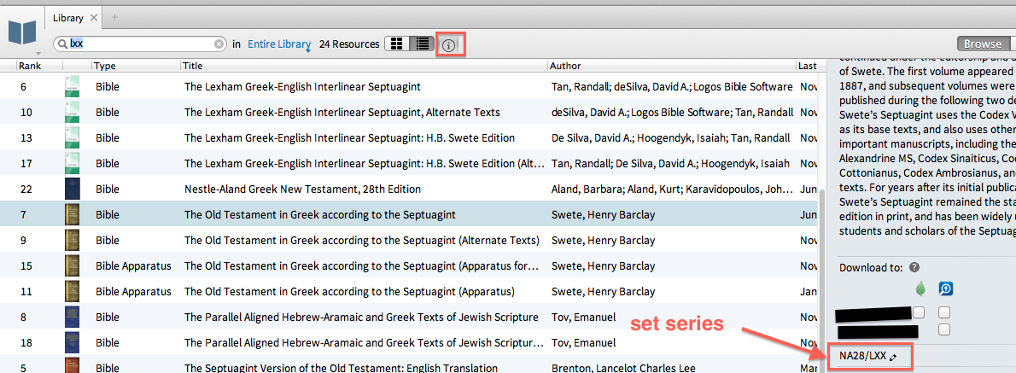Click cover icon of rank 7 Swete Septuagint
Image resolution: width=1016 pixels, height=373 pixels.
pos(72,215)
